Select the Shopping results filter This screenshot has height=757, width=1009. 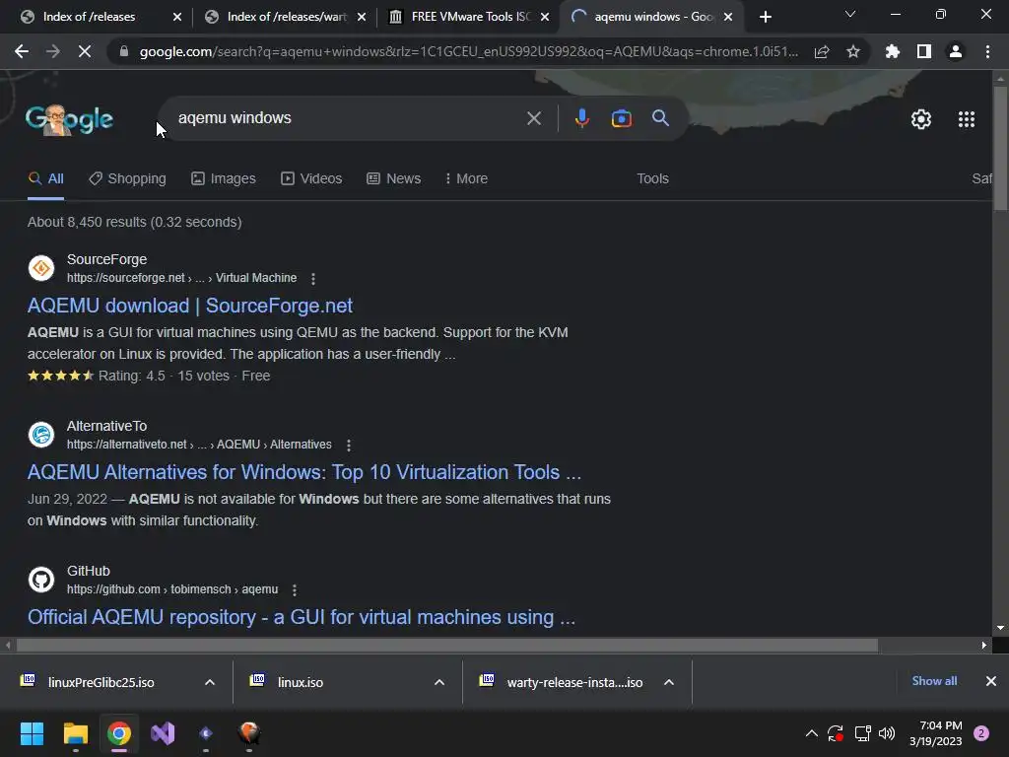[127, 178]
